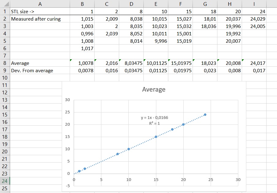Click the deviation cell showing 0,03475
The height and width of the screenshot is (193, 277).
coord(131,71)
